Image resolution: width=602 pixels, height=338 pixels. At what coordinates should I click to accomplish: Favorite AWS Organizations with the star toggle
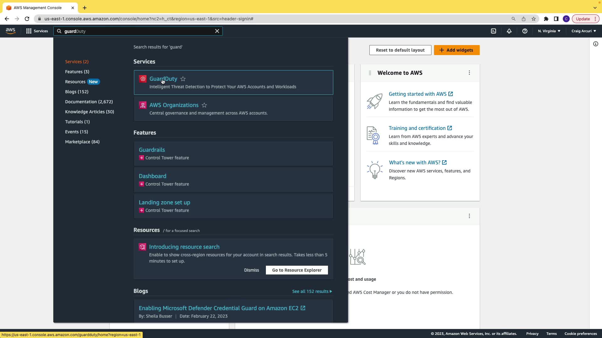204,105
